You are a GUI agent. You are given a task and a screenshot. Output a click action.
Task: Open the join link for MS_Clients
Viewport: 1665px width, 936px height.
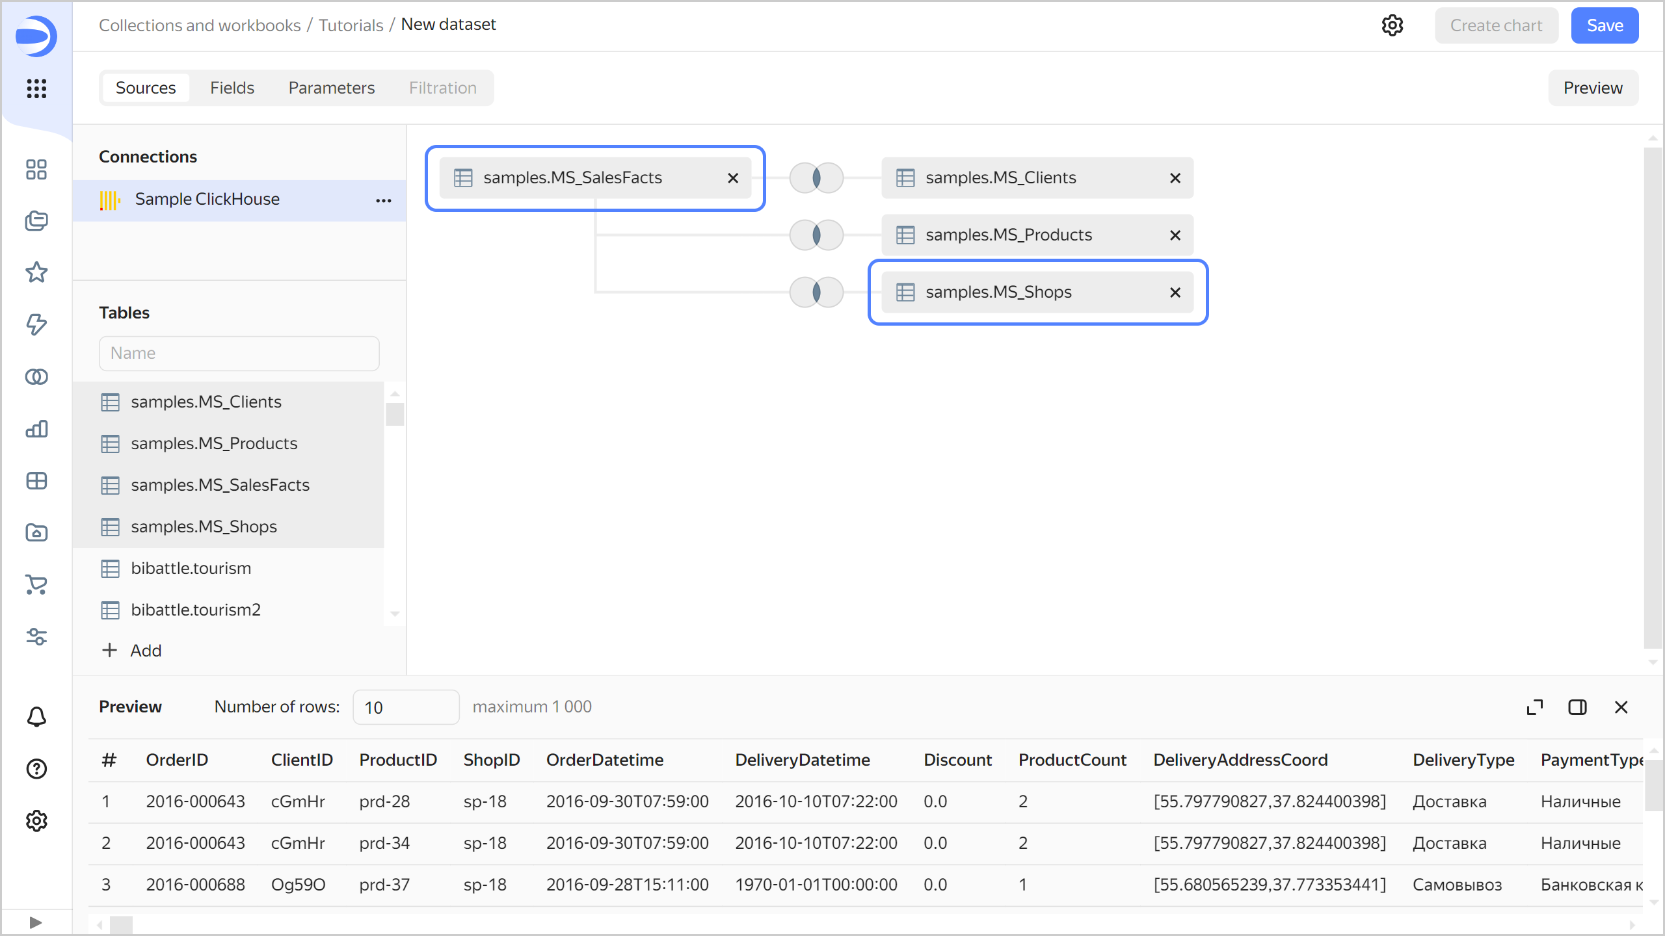(816, 177)
